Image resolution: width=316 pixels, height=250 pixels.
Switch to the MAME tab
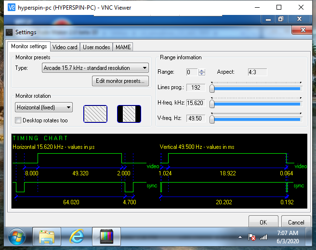coord(123,47)
